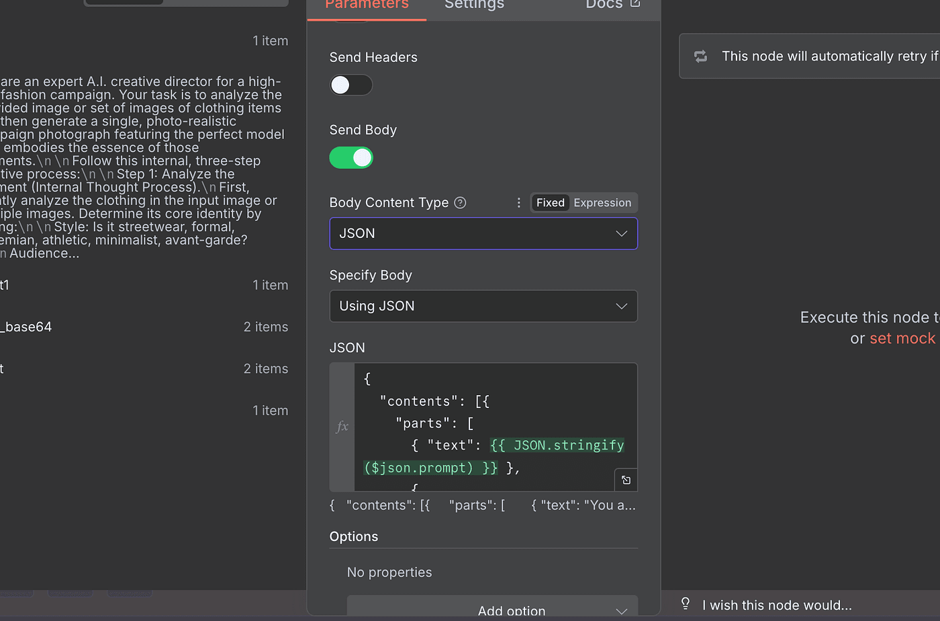
Task: Click the retry arrows icon in the notice
Action: coord(701,56)
